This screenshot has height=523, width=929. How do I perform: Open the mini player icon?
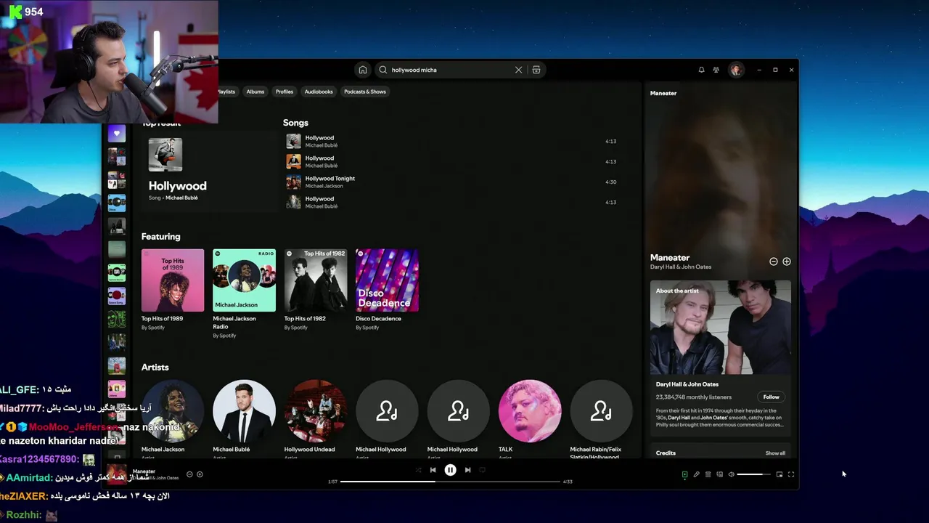tap(779, 474)
